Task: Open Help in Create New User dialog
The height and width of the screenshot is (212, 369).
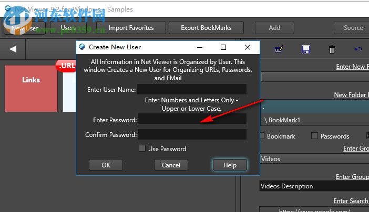Action: coord(230,165)
